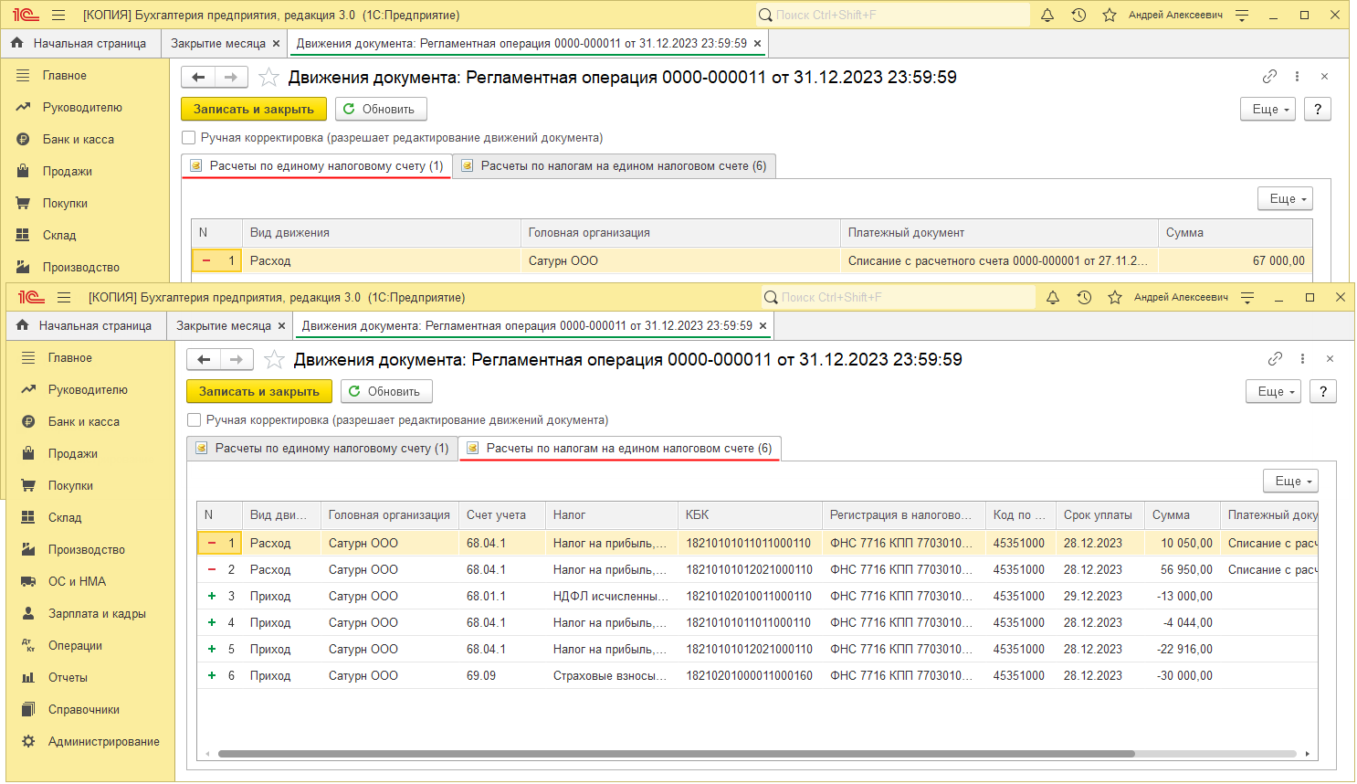This screenshot has height=784, width=1357.
Task: Open help ? button in back window
Action: pyautogui.click(x=1318, y=110)
